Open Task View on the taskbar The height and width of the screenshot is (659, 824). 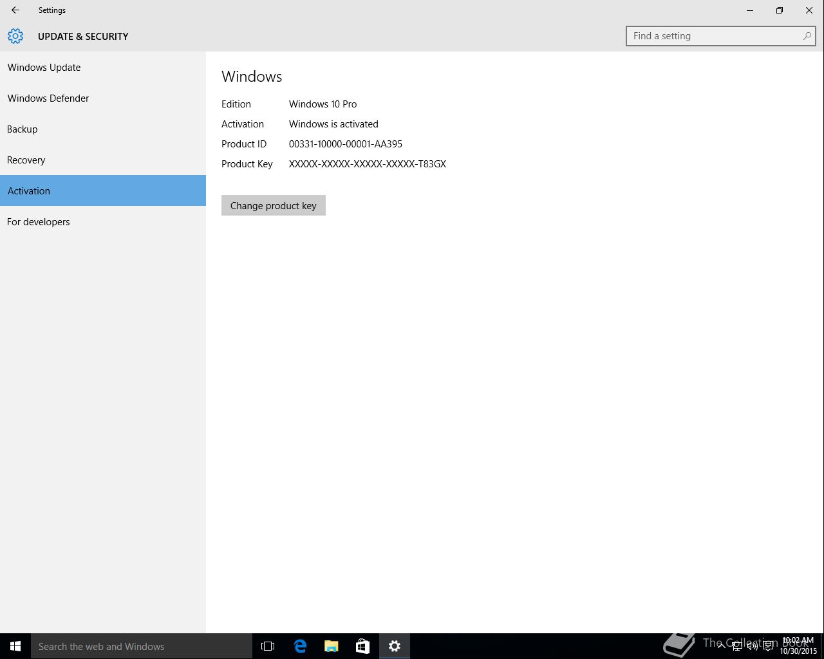pyautogui.click(x=268, y=646)
